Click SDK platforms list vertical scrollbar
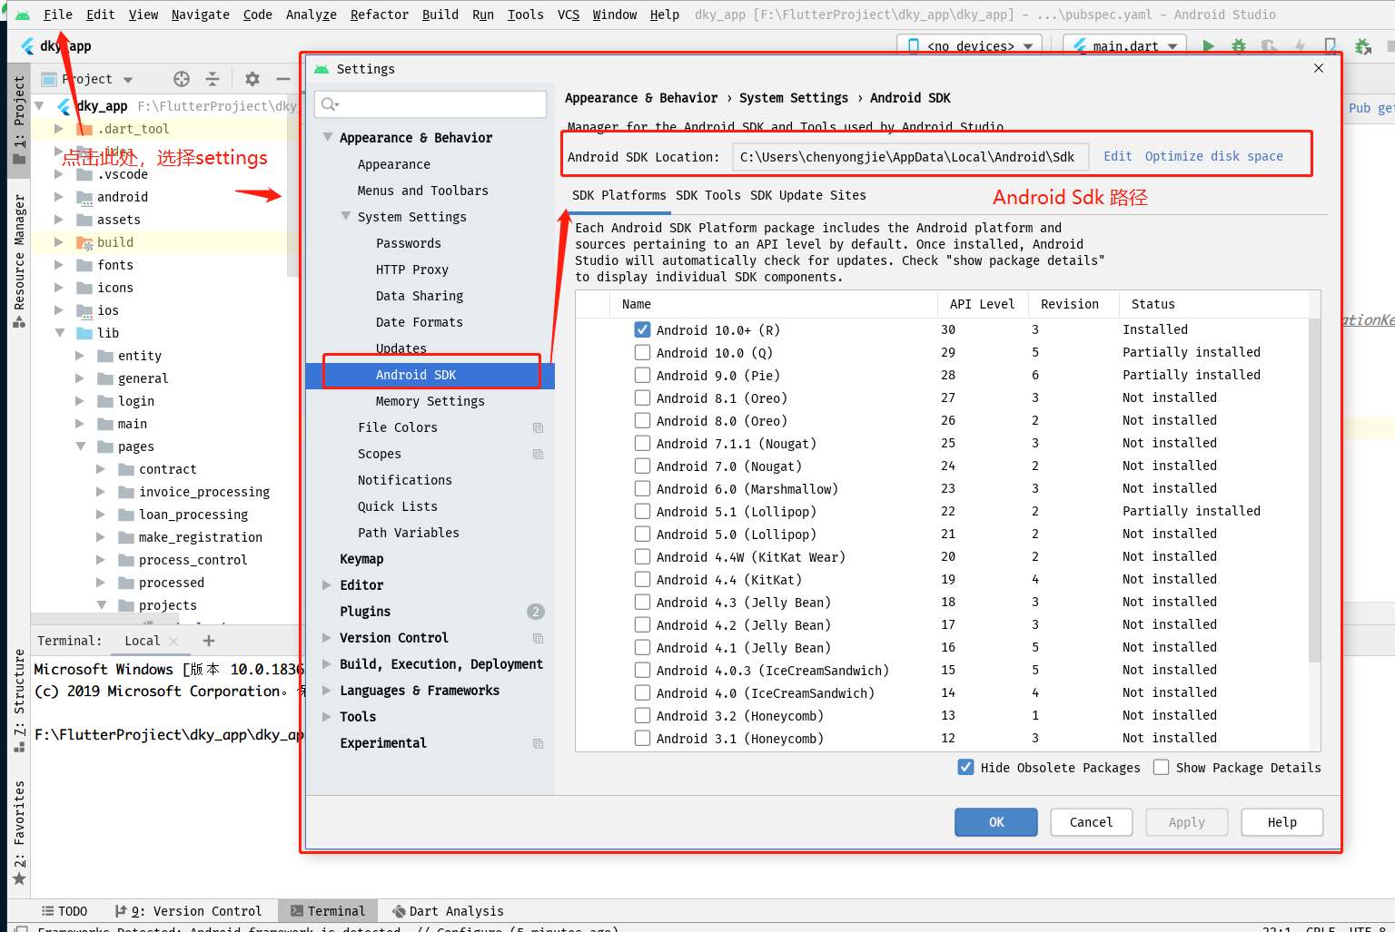Viewport: 1395px width, 932px height. point(1314,490)
